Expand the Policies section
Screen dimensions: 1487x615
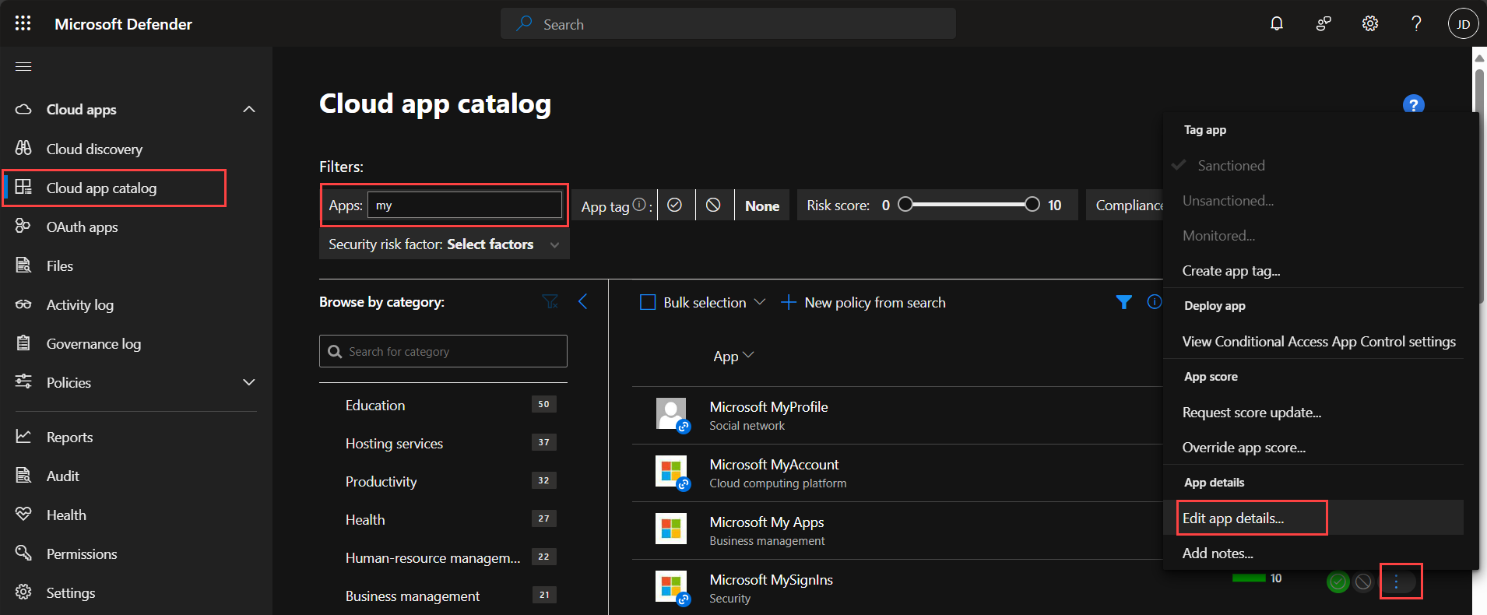(x=249, y=382)
